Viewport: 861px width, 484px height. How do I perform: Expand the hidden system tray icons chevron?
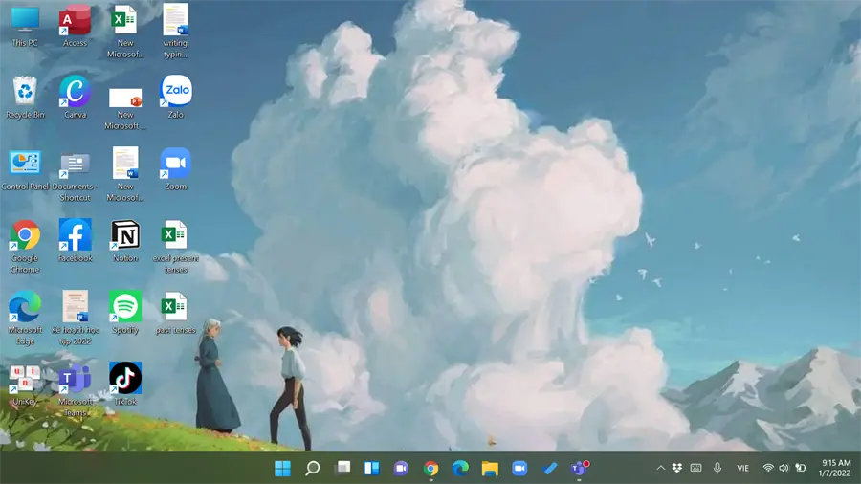click(660, 468)
